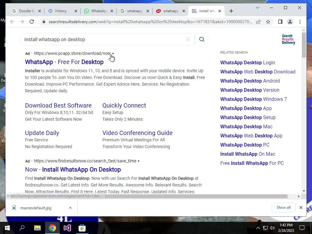Go forward with the browser forward arrow
Image resolution: width=312 pixels, height=234 pixels.
tap(22, 22)
